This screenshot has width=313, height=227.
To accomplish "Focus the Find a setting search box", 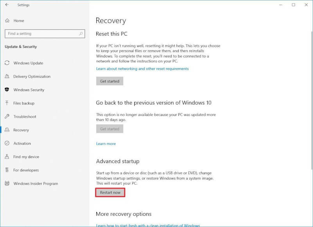I will coord(45,34).
